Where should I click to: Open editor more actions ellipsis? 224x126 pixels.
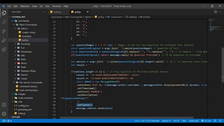click(220, 12)
